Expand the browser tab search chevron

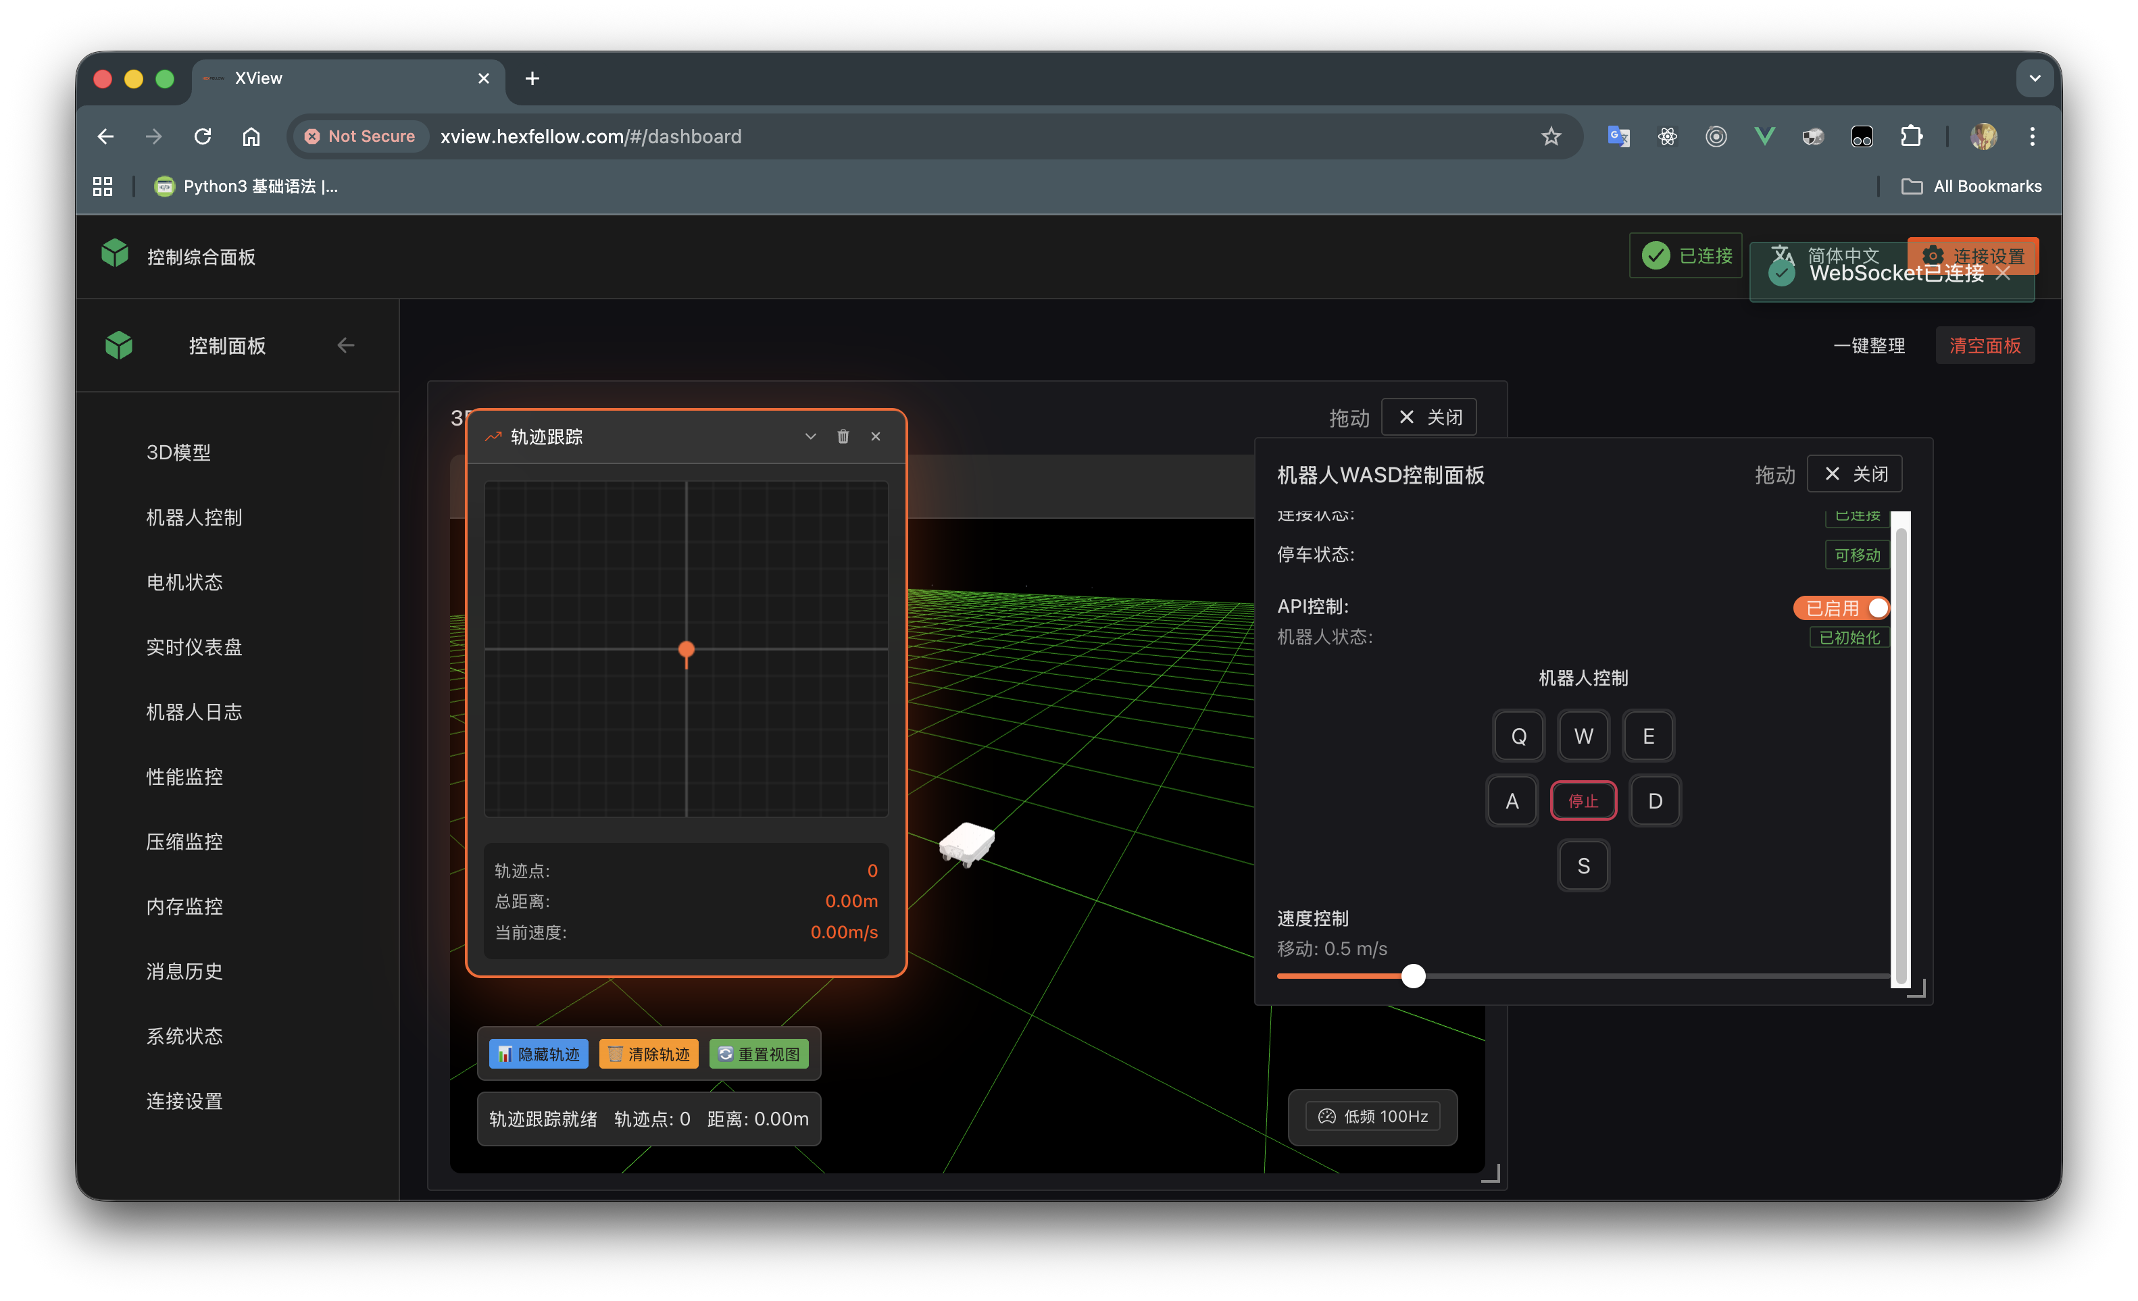tap(2035, 78)
